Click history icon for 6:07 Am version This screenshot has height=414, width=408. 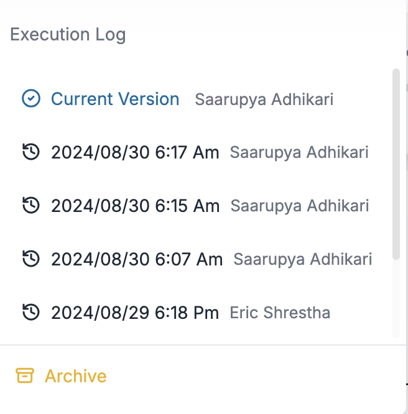[x=31, y=259]
